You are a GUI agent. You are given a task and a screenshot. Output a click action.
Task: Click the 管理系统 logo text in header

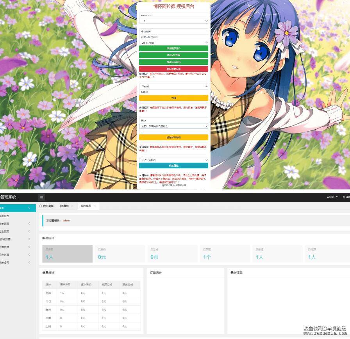(8, 197)
